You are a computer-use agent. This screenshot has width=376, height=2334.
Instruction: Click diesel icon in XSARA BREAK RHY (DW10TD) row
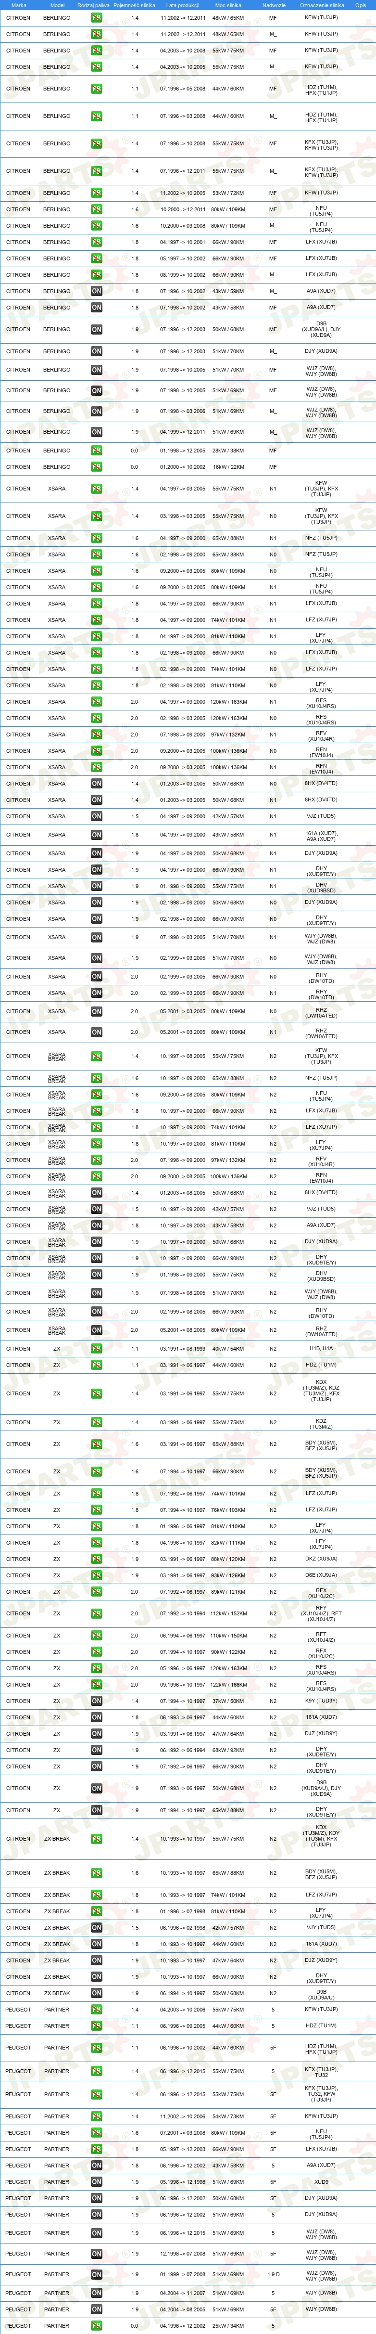96,1312
